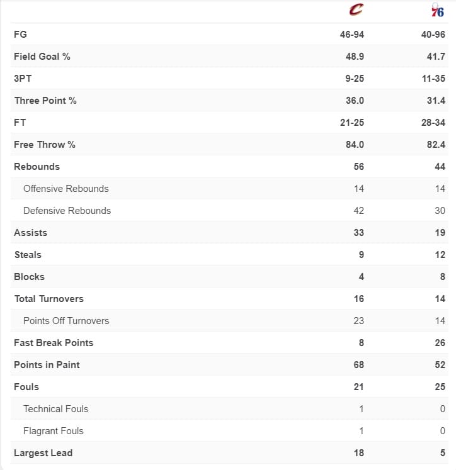Click the Technical Fouls sub-row label
Image resolution: width=456 pixels, height=470 pixels.
[55, 409]
